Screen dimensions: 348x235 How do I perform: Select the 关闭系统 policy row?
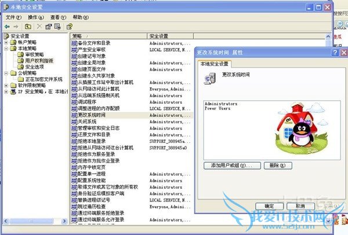click(x=132, y=122)
